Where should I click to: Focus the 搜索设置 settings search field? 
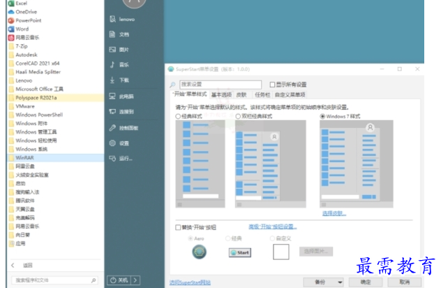(221, 85)
